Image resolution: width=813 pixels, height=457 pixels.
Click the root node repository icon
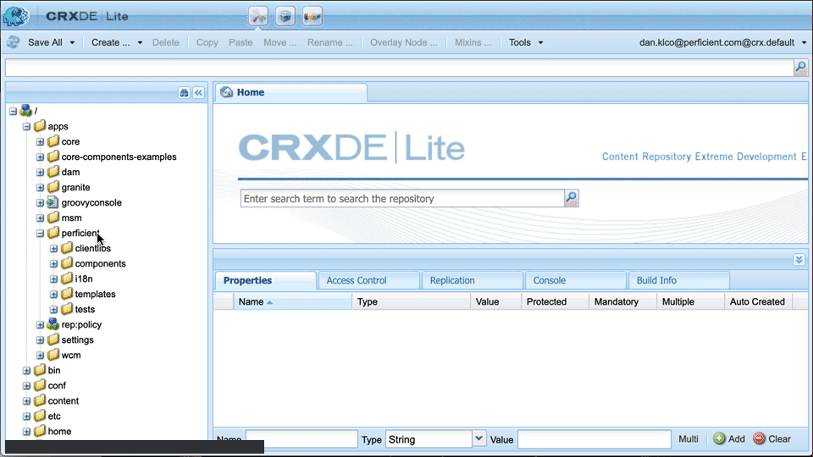click(25, 111)
